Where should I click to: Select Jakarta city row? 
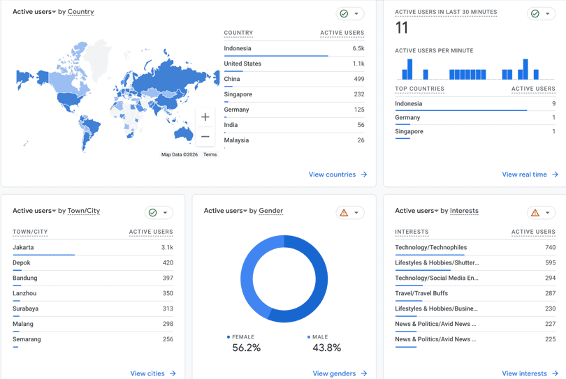pos(93,248)
